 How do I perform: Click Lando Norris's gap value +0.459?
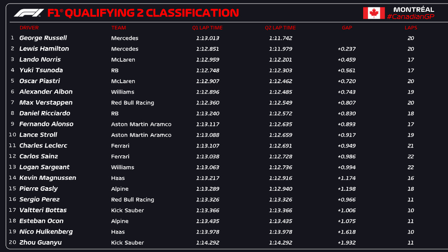click(346, 59)
